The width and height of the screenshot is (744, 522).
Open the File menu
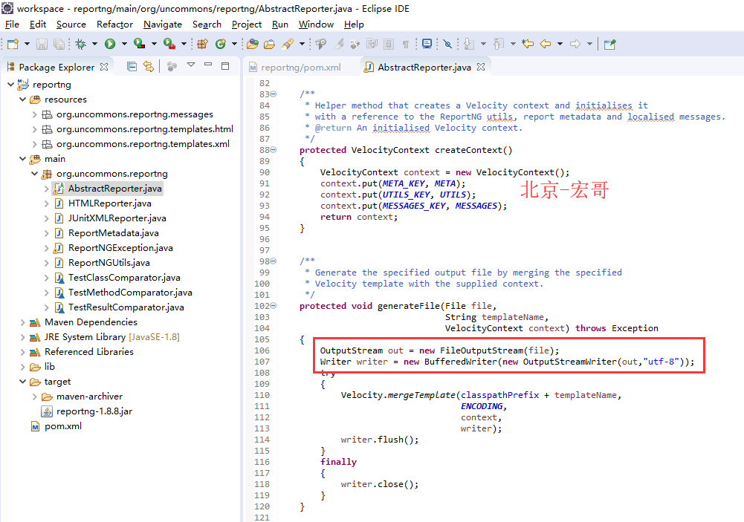[12, 25]
